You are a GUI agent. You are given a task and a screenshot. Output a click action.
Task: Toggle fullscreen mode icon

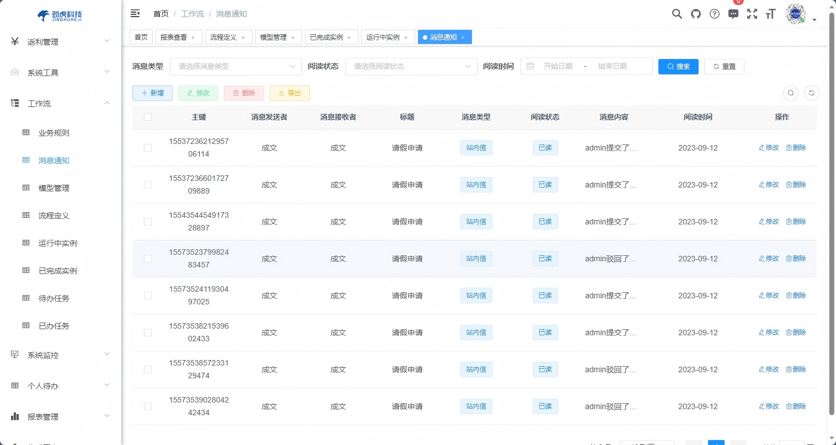click(x=752, y=14)
